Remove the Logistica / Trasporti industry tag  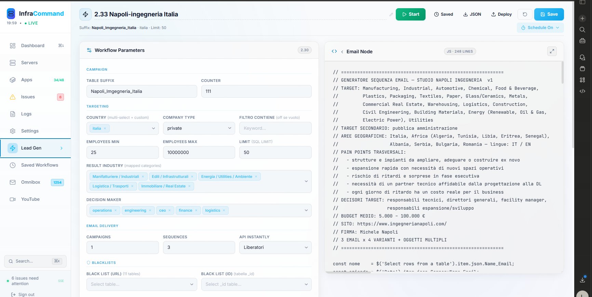pyautogui.click(x=132, y=186)
